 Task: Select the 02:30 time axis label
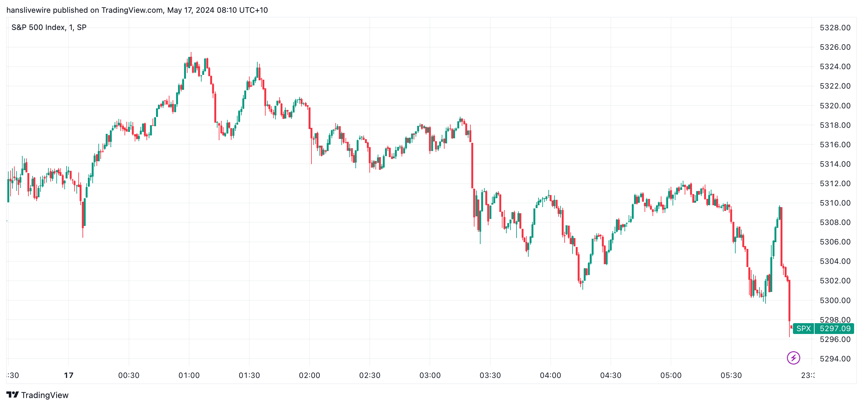369,375
